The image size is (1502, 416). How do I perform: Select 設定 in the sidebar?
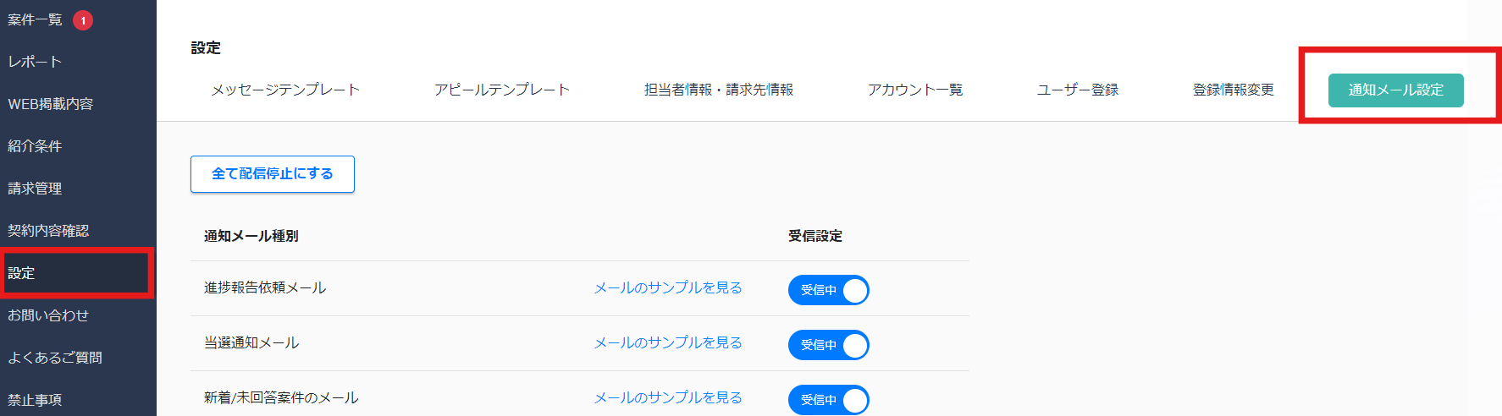tap(22, 273)
